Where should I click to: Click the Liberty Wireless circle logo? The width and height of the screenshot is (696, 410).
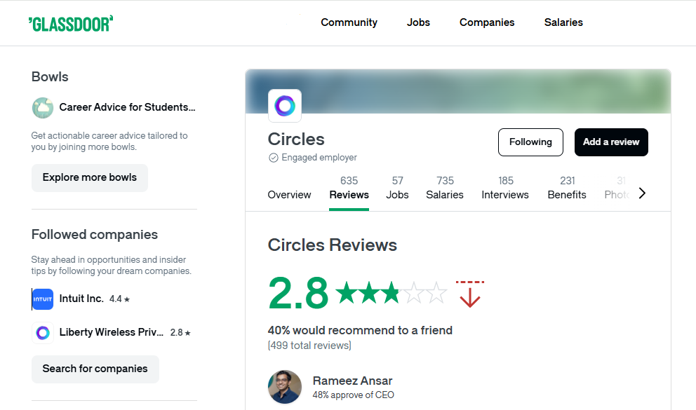click(x=43, y=333)
